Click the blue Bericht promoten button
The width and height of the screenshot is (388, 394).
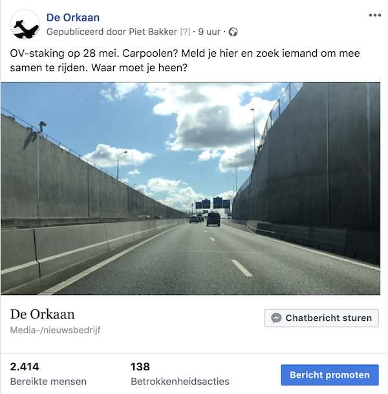(x=330, y=375)
